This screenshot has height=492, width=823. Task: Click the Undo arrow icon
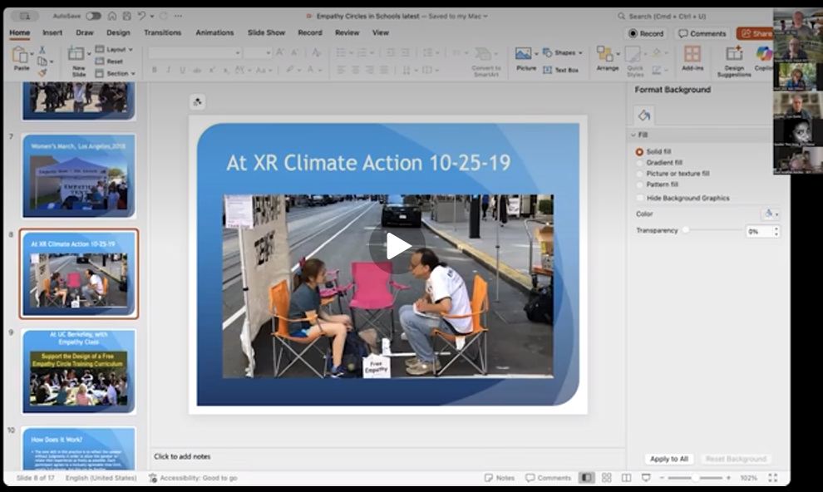tap(141, 17)
